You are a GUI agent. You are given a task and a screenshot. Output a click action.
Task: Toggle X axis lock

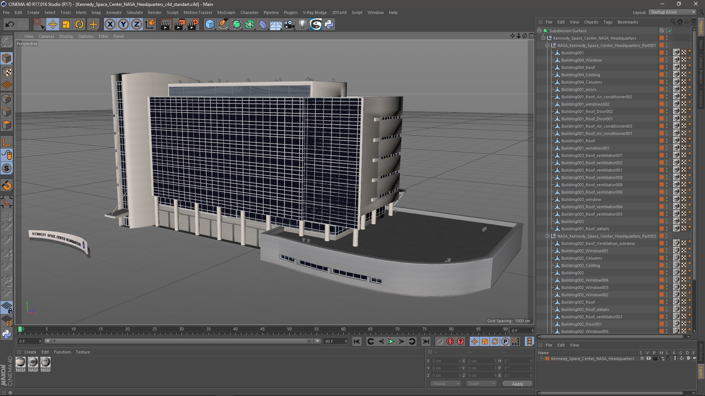[110, 25]
